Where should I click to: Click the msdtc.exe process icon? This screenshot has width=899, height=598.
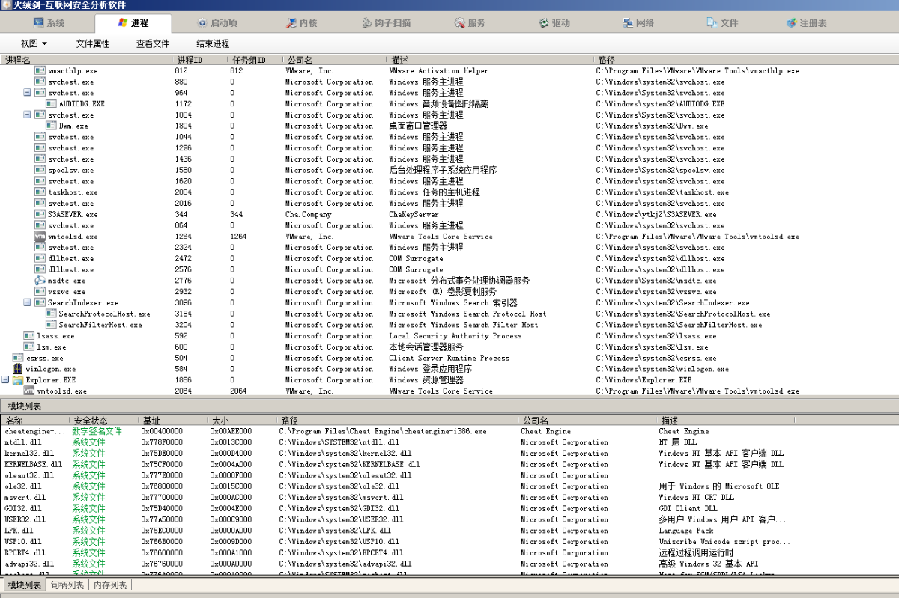click(x=40, y=281)
